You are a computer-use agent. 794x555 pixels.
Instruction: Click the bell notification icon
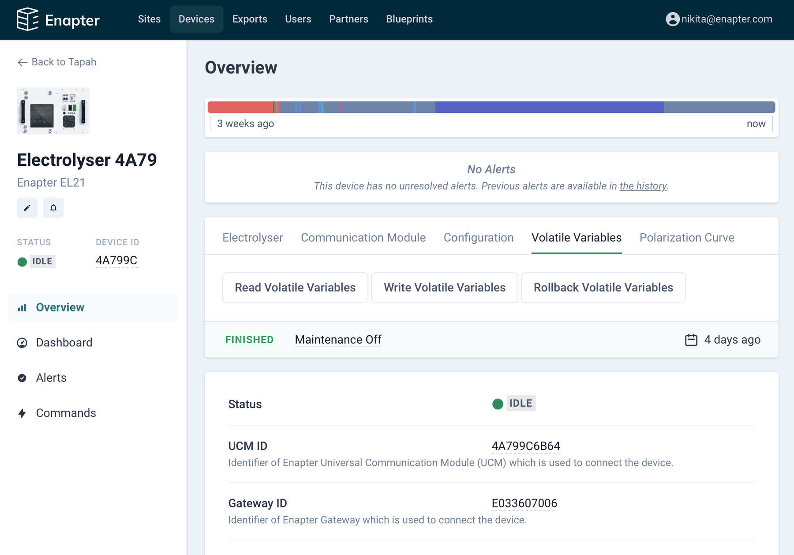point(53,208)
